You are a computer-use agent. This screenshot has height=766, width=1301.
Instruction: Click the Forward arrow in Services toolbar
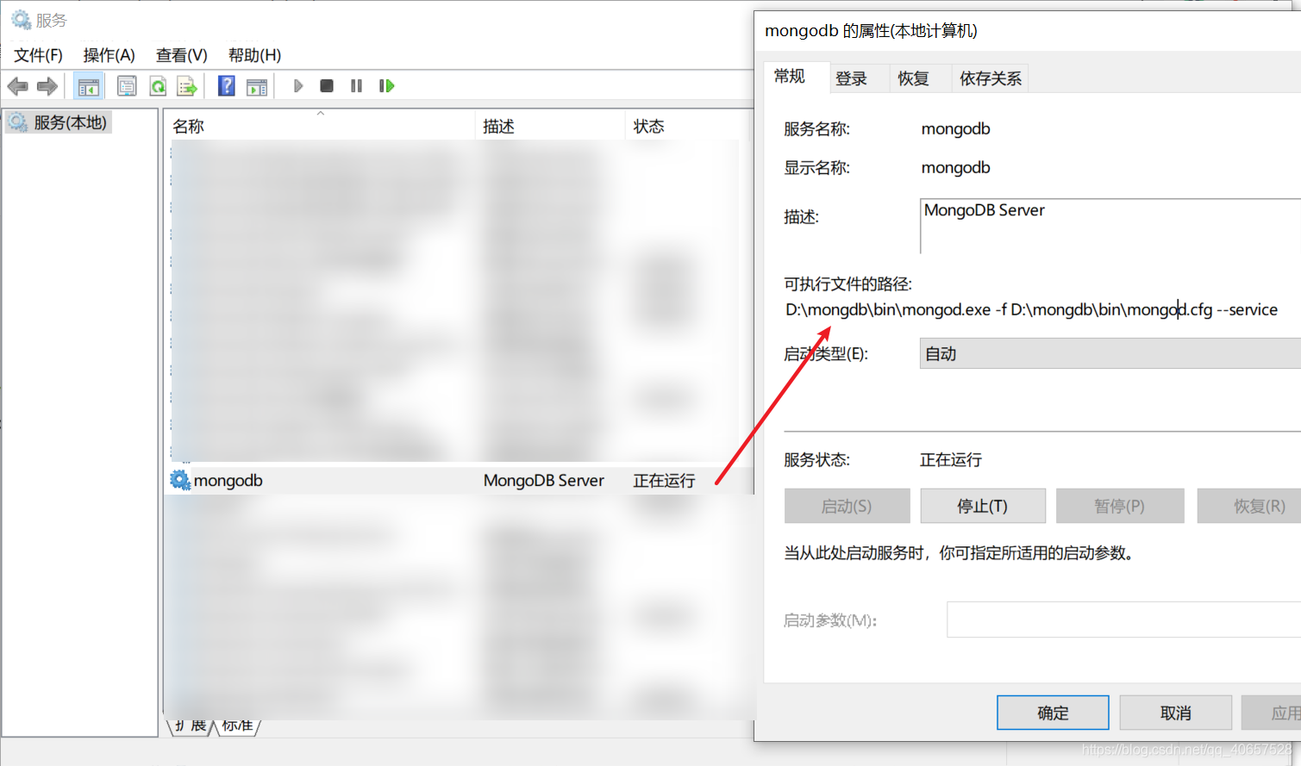click(47, 86)
